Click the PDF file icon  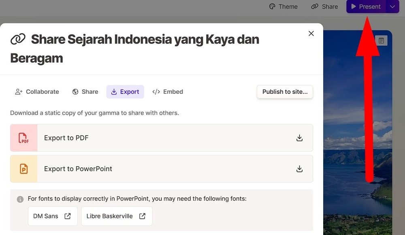(24, 138)
